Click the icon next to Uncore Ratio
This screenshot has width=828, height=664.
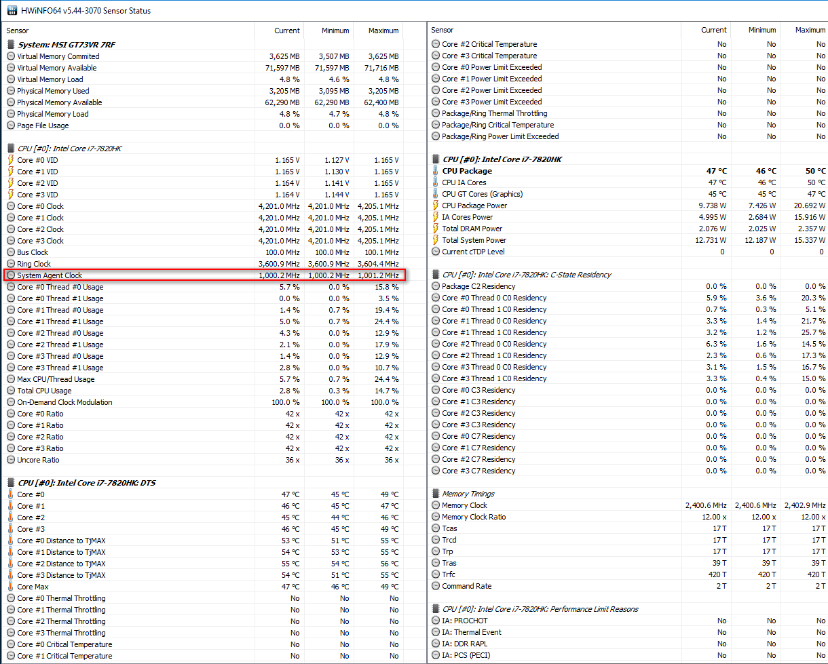(x=11, y=460)
